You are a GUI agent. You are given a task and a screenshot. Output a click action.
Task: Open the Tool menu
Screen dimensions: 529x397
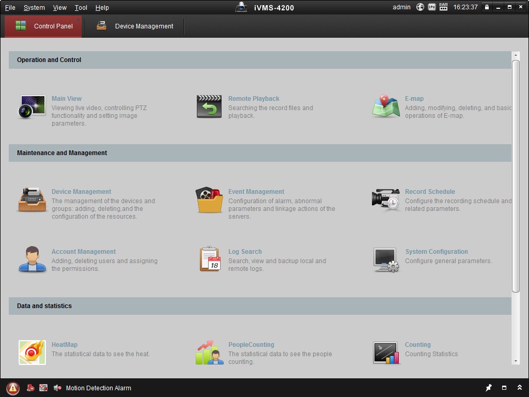point(81,7)
